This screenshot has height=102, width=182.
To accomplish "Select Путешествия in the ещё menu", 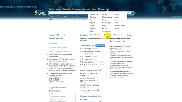I will tap(107, 31).
